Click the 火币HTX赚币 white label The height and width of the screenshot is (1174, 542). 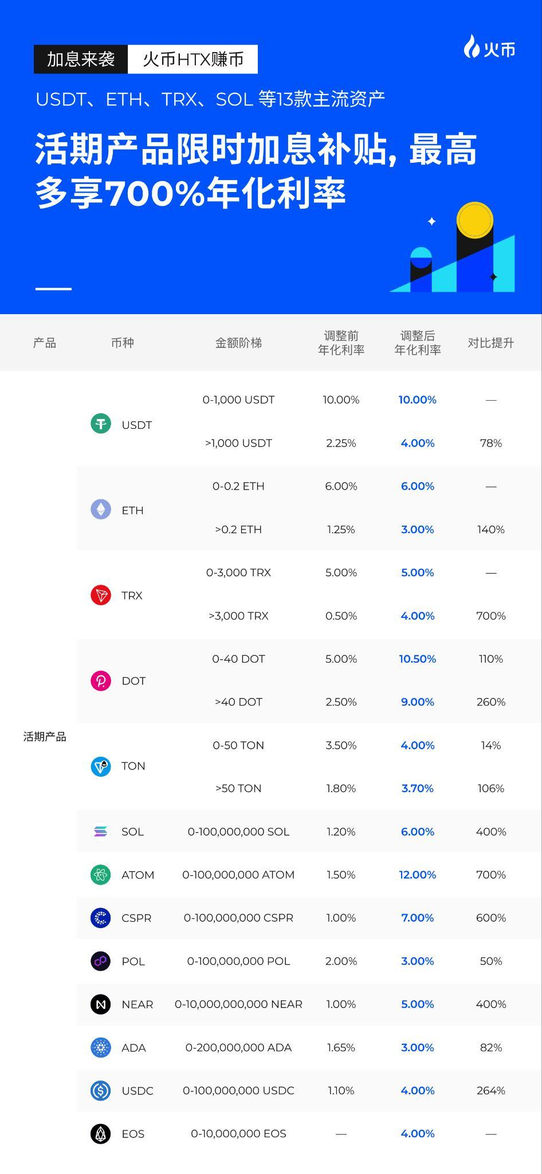pos(193,59)
